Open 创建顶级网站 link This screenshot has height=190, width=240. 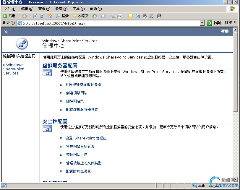[x=77, y=93]
